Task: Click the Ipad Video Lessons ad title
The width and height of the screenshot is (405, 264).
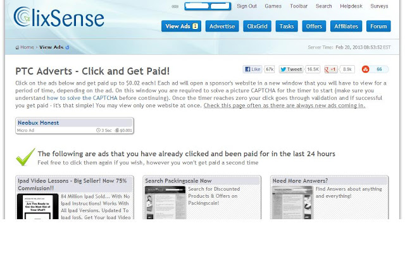Action: click(72, 184)
